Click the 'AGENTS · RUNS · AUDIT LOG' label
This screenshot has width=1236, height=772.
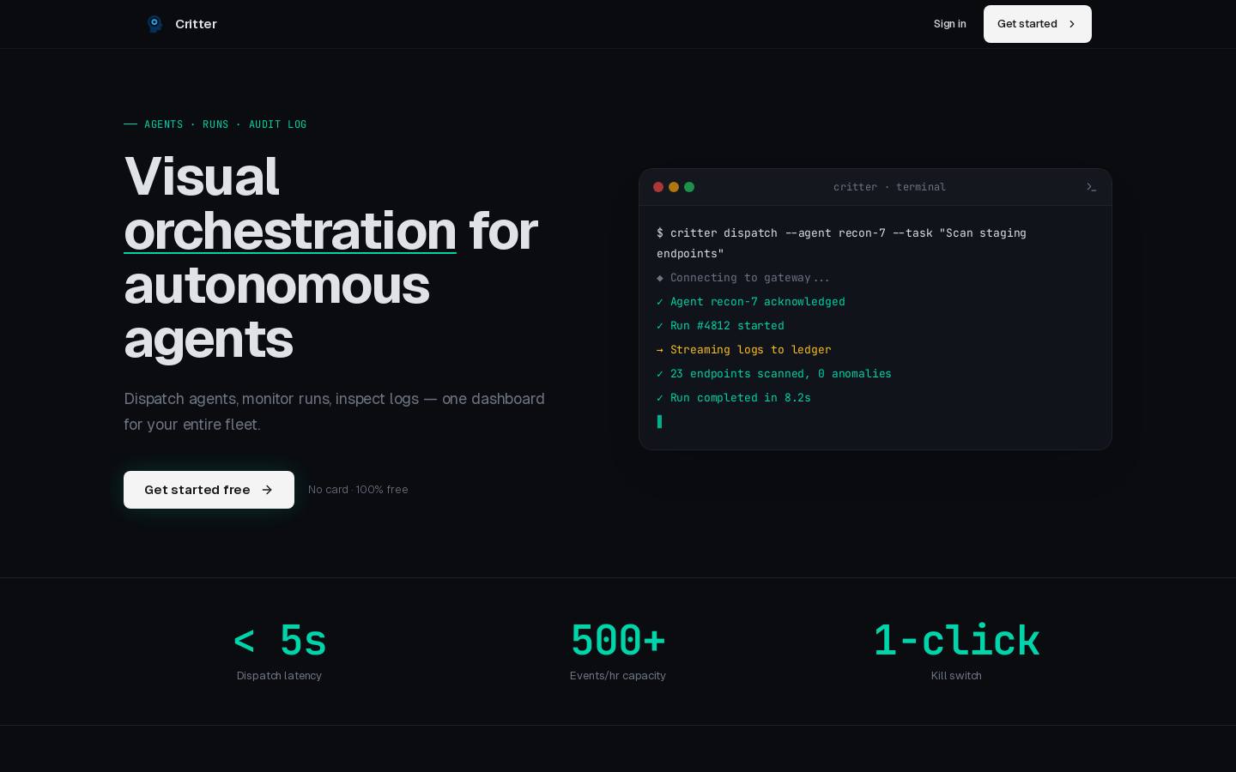point(225,124)
